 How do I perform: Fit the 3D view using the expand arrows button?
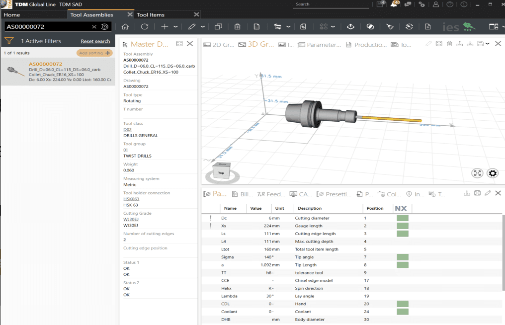pyautogui.click(x=477, y=173)
